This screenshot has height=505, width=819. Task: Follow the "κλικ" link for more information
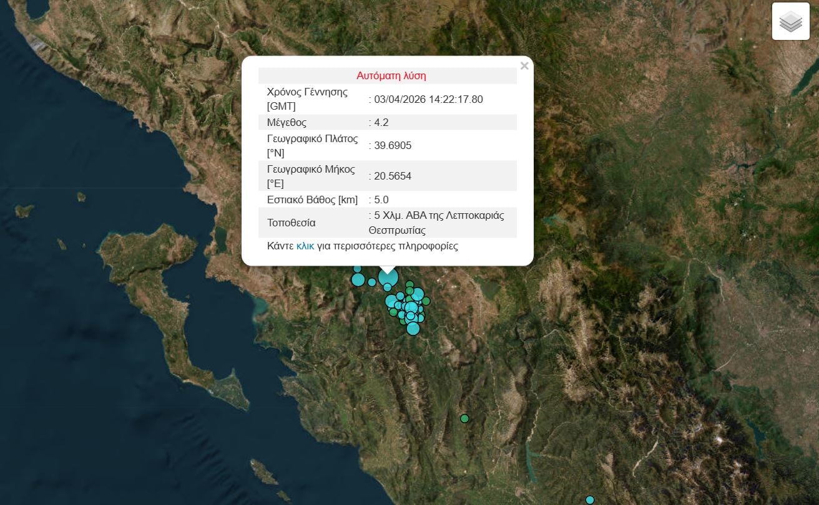point(305,246)
